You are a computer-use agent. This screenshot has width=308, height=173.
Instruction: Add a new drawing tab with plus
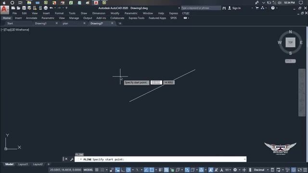click(x=120, y=24)
